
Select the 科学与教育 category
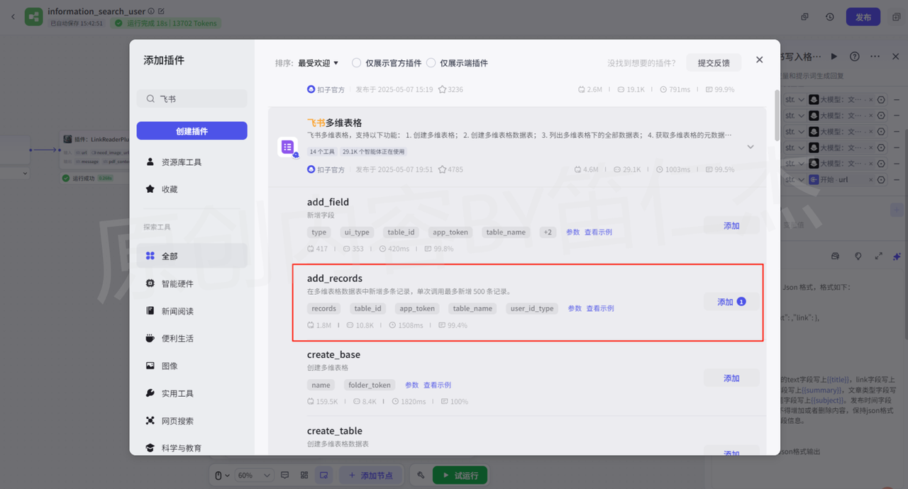point(192,448)
